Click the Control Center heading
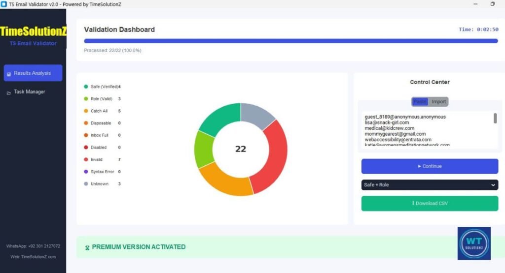Screen dimensions: 505x273 (x=430, y=82)
